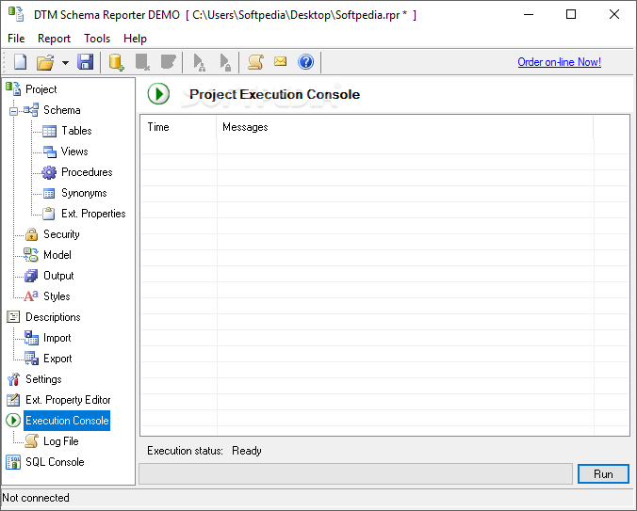Viewport: 637px width, 511px height.
Task: Select Views under Schema
Action: (x=74, y=152)
